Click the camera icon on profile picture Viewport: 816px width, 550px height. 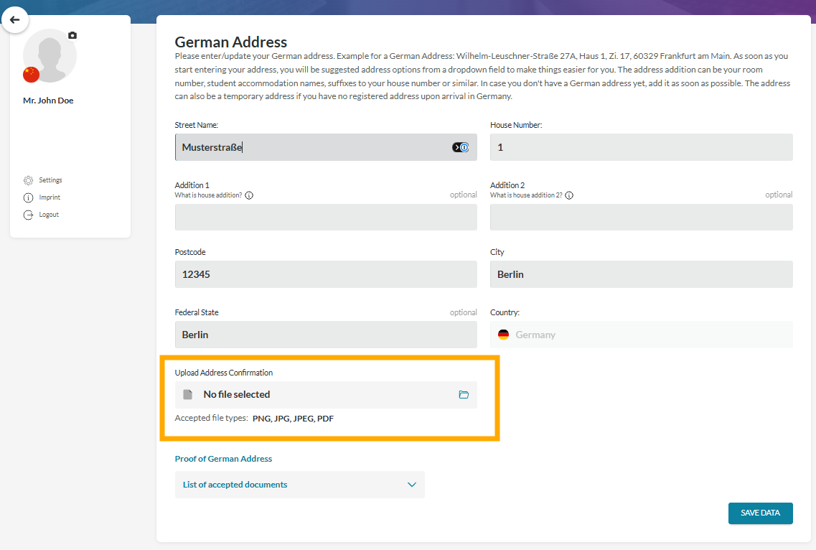(72, 35)
